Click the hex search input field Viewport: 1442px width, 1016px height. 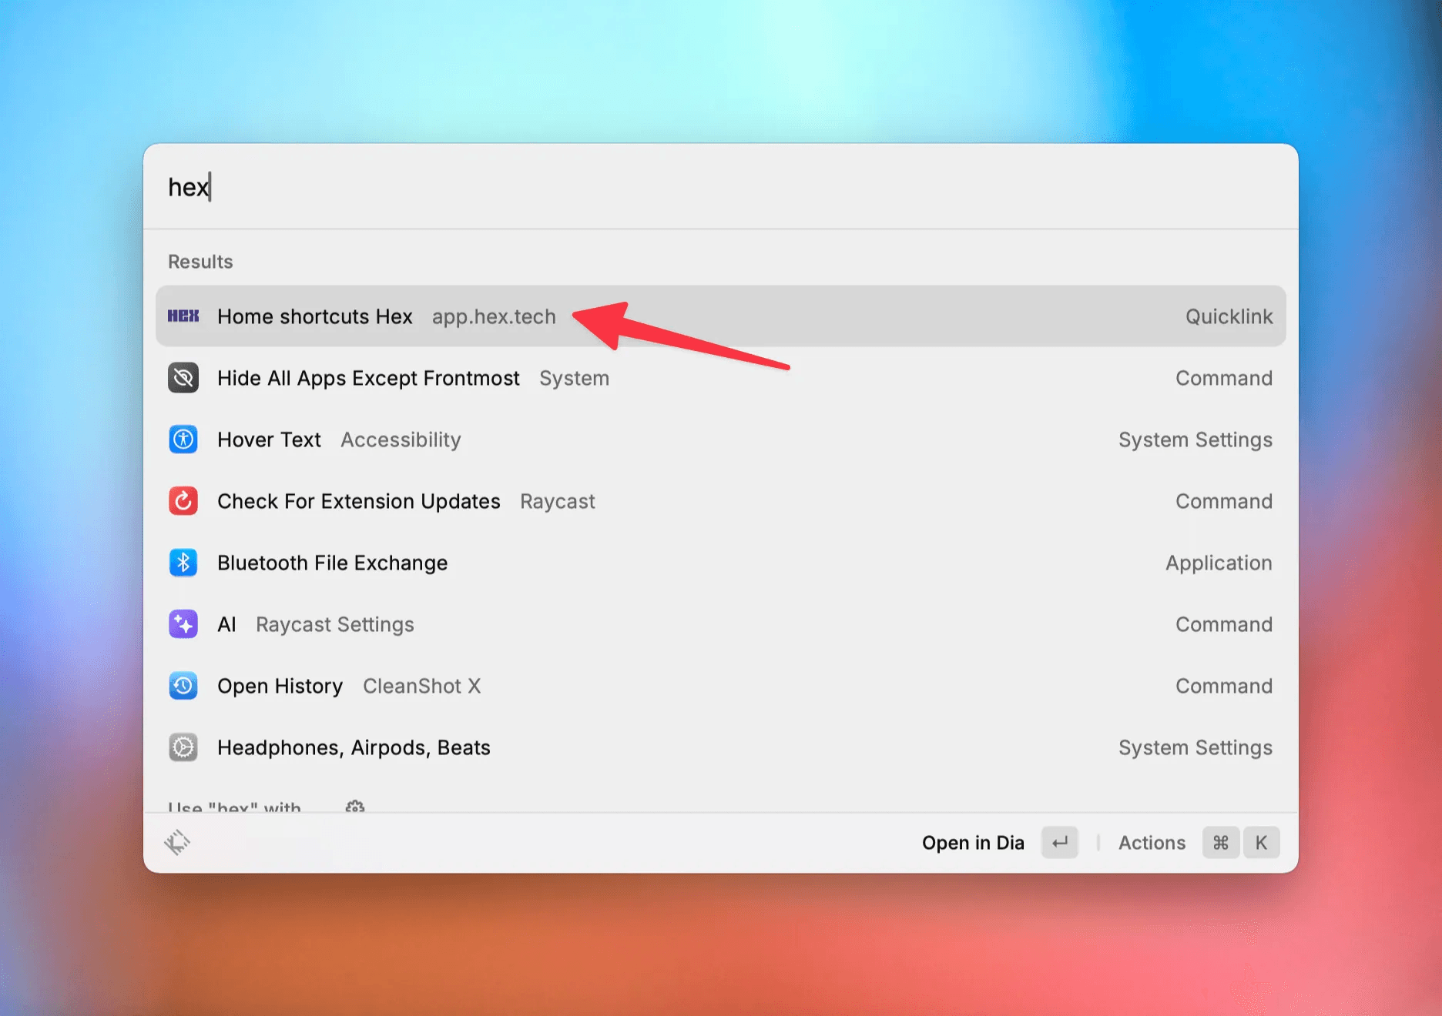pyautogui.click(x=721, y=187)
